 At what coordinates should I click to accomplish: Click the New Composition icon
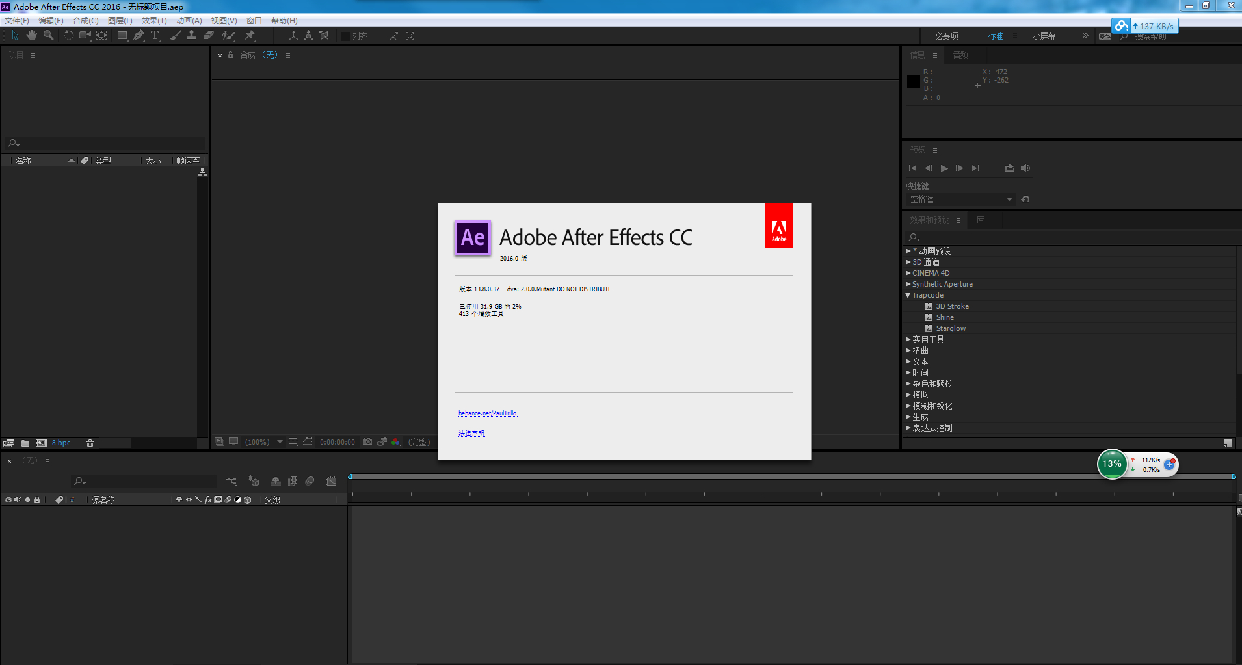pyautogui.click(x=42, y=443)
